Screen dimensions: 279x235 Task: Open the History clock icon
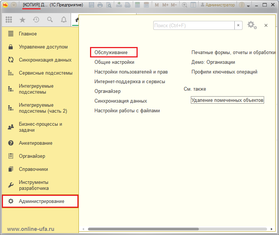[36, 20]
